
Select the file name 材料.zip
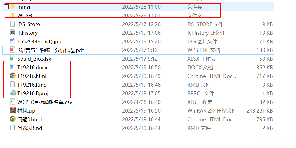click(x=26, y=111)
